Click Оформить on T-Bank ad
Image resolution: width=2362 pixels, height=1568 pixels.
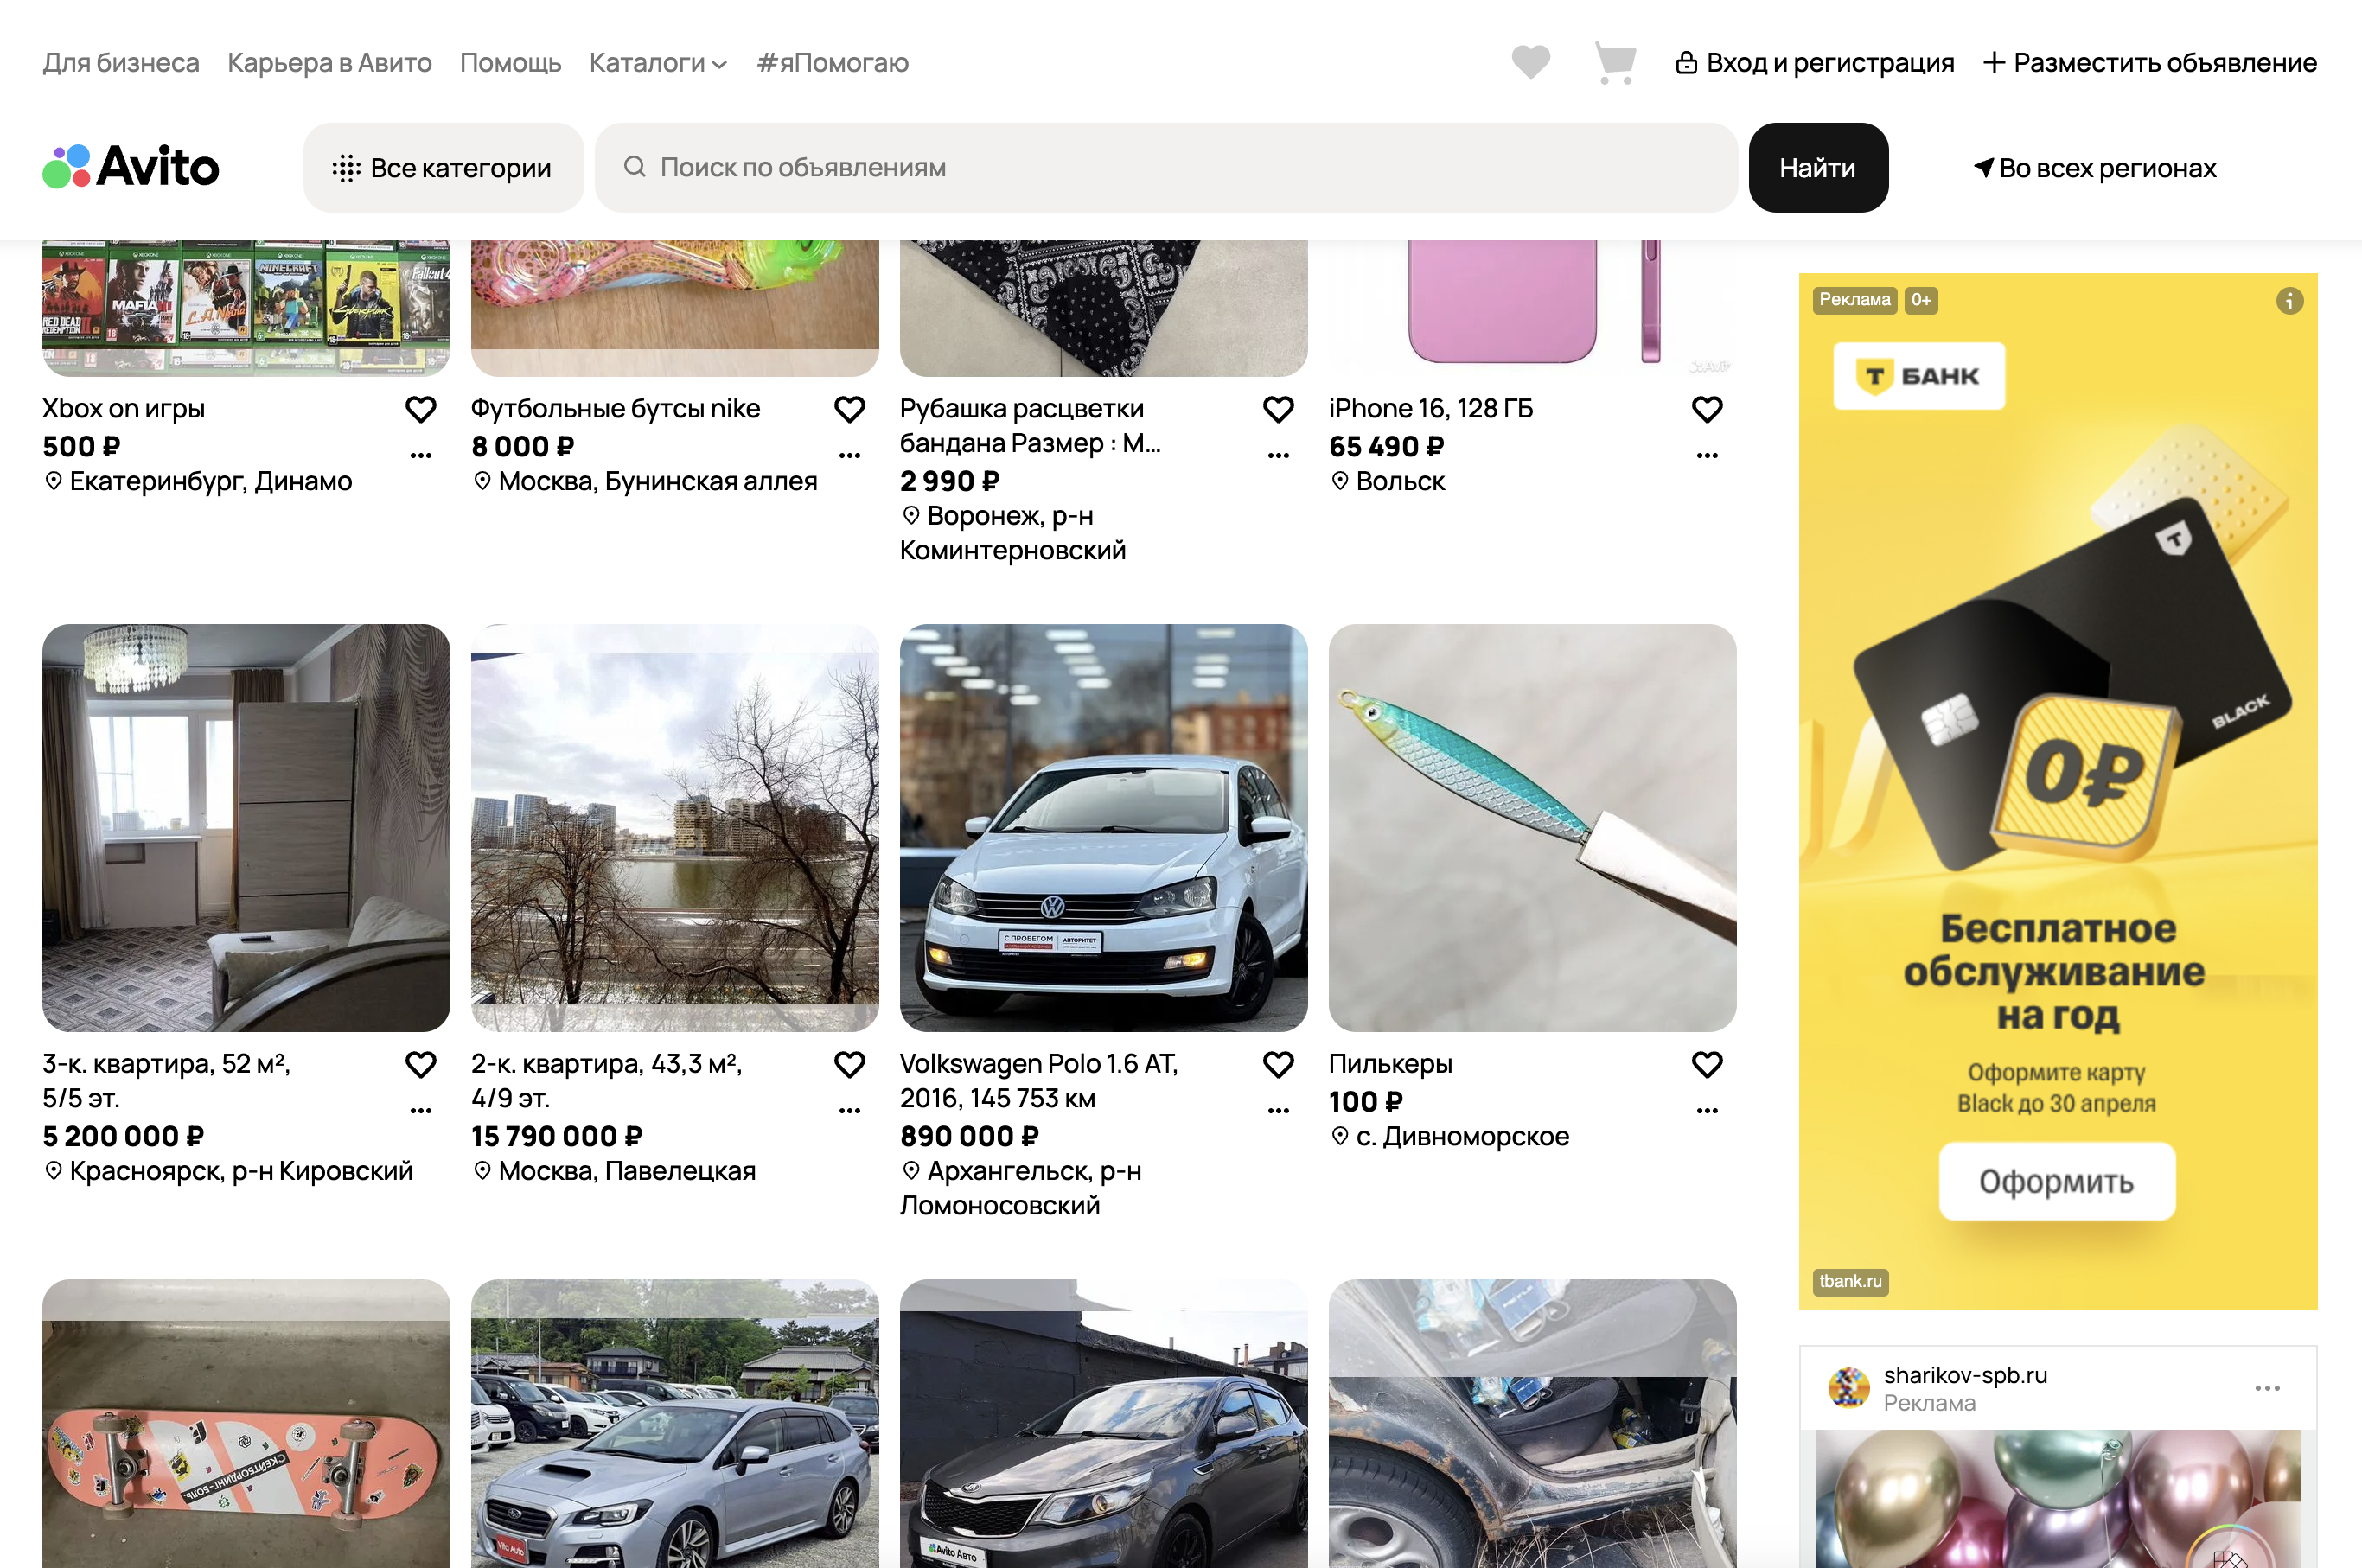coord(2056,1181)
